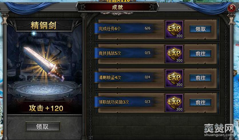Select the 完成任务6个 task banner
Viewport: 239px width, 140px height.
click(x=124, y=29)
